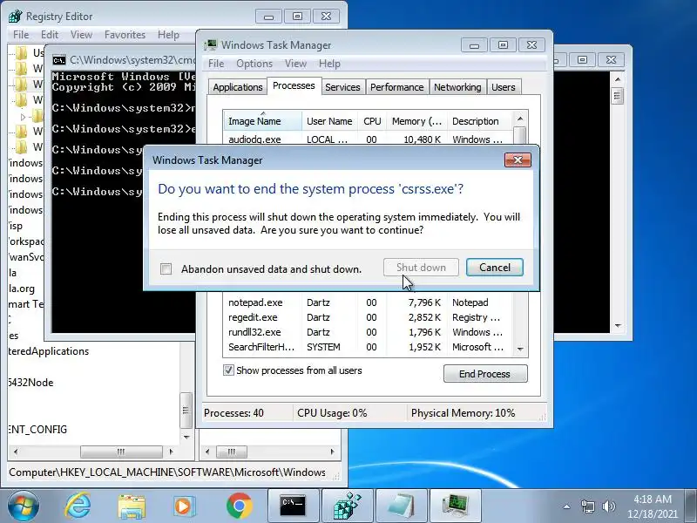Launch Google Chrome from taskbar

pos(239,506)
